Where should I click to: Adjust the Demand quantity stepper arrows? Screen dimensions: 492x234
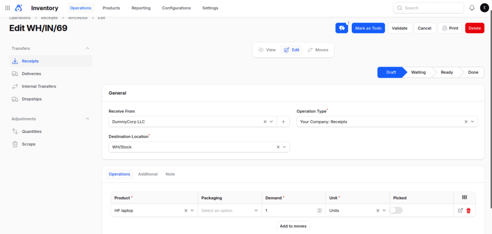pyautogui.click(x=320, y=211)
